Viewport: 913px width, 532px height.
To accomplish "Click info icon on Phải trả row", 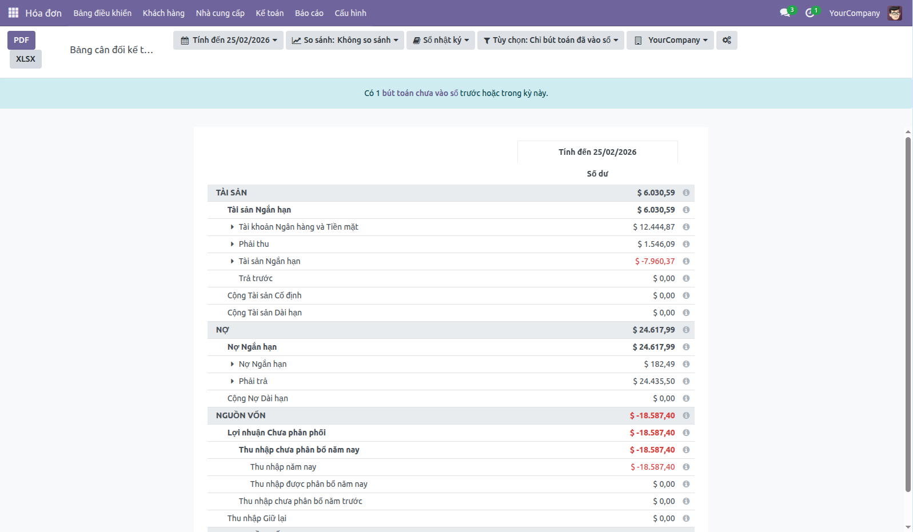I will (x=686, y=381).
